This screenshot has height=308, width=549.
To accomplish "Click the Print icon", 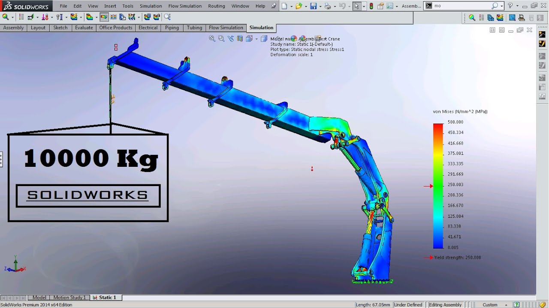I will tap(328, 6).
